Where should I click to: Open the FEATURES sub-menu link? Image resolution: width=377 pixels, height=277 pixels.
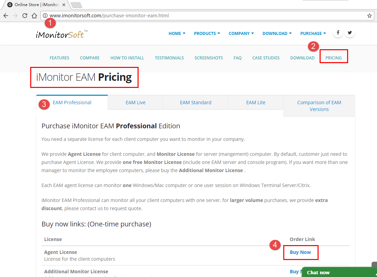(x=59, y=58)
